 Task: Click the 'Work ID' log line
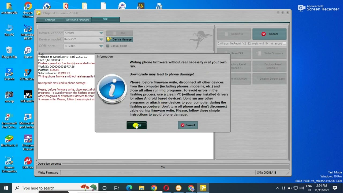click(x=56, y=67)
